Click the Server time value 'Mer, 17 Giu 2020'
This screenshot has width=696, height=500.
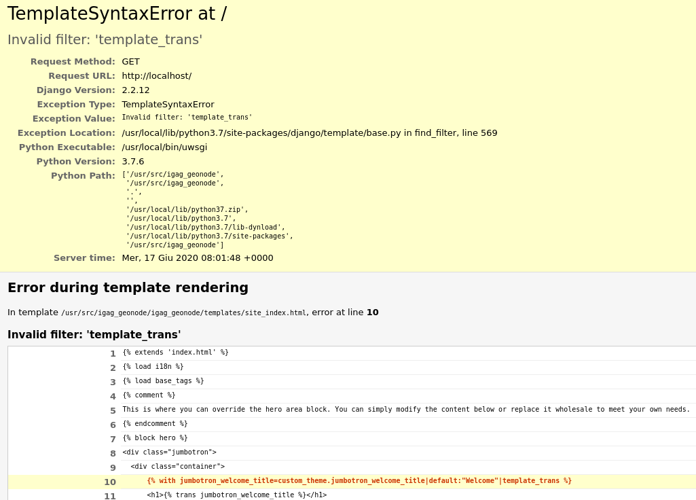point(198,258)
